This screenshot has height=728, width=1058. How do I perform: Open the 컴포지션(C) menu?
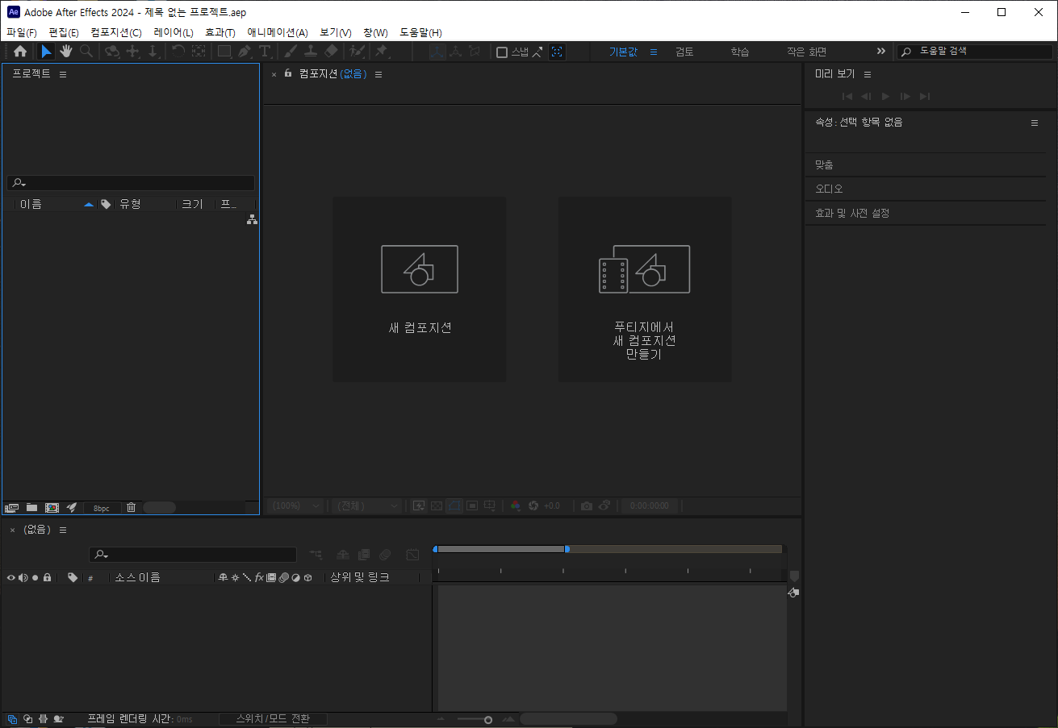(116, 32)
